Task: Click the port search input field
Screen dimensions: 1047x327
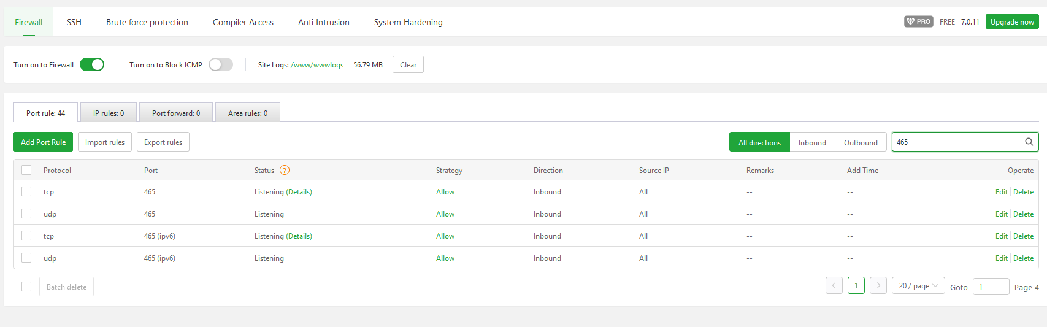Action: pos(957,142)
